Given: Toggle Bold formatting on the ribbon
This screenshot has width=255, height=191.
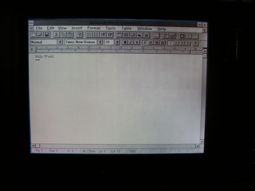Looking at the screenshot, I should pyautogui.click(x=125, y=43).
